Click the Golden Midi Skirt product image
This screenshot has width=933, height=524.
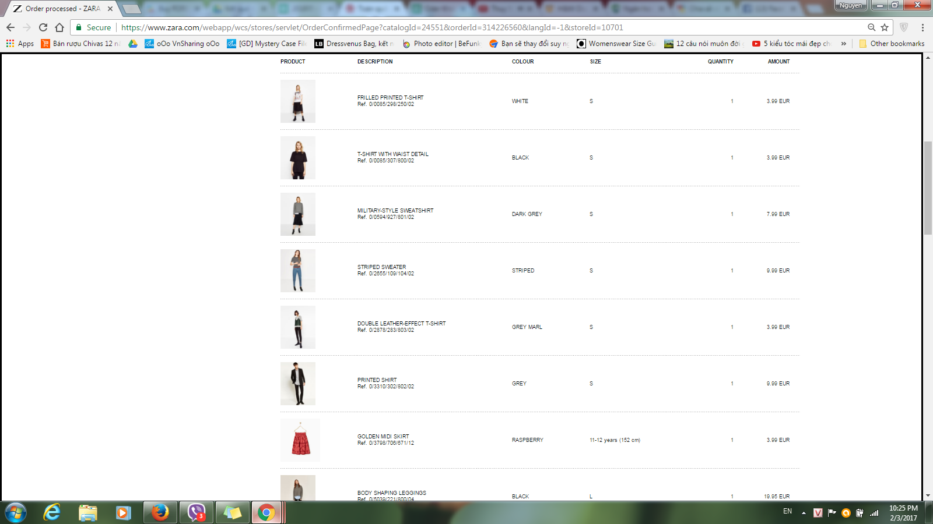click(300, 440)
